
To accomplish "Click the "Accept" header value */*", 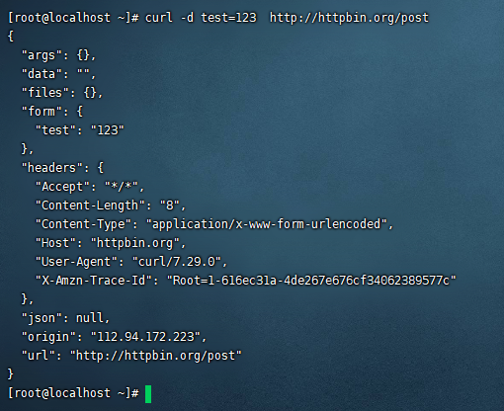I will click(x=122, y=187).
